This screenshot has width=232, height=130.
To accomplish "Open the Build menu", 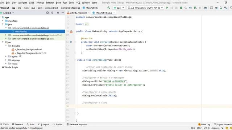I will [58, 3].
